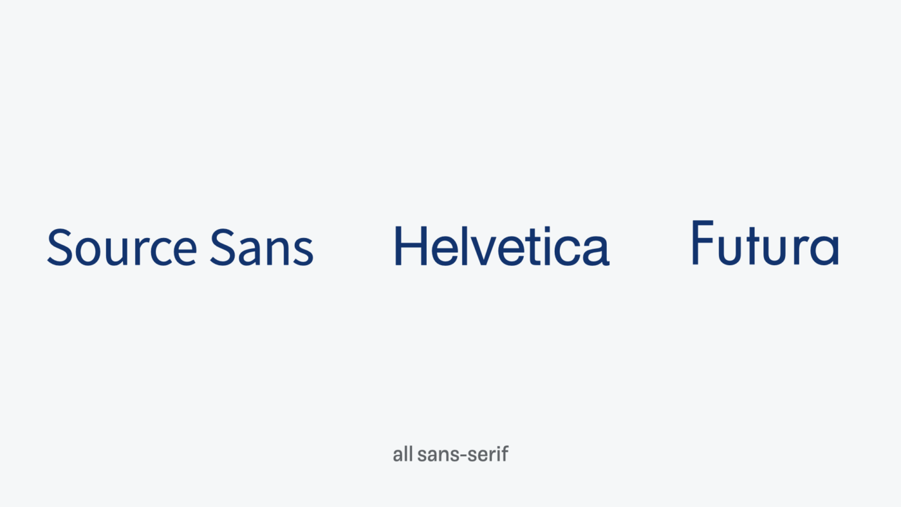Select the Helvetica font sample text
Screen dimensions: 901x507
pyautogui.click(x=501, y=246)
